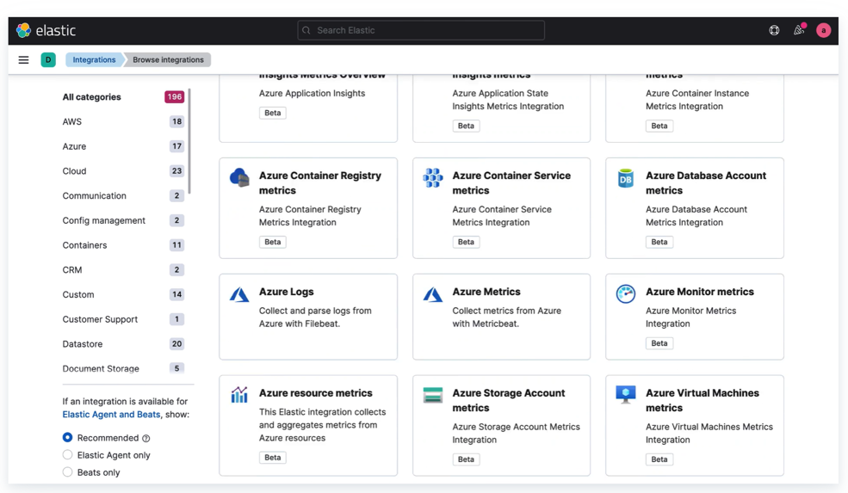Screen dimensions: 848x493
Task: Click the Azure Storage Account metrics icon
Action: point(433,395)
